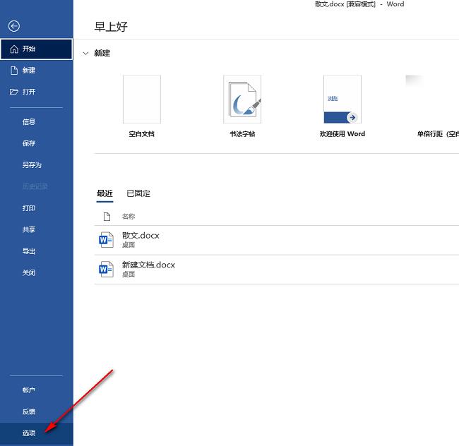Open the 选项 menu item
Viewport: 459px width, 446px height.
(x=37, y=433)
